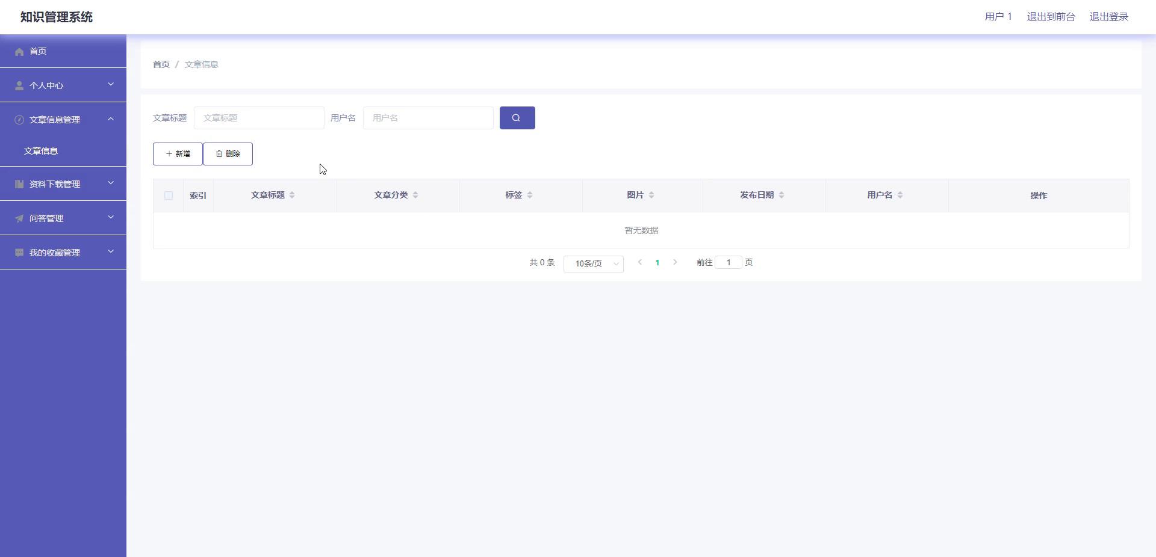Click the 退出登录 link
Screen dimensions: 1156x557
click(x=1108, y=17)
